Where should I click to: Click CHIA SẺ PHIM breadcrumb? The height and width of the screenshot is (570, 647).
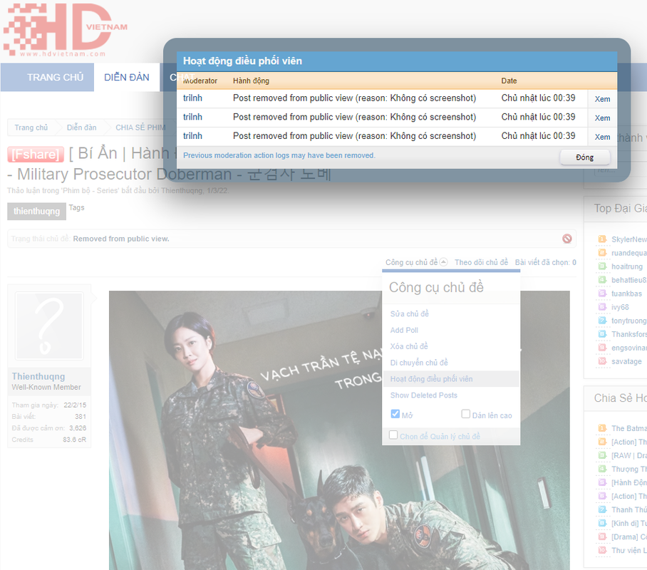(140, 128)
